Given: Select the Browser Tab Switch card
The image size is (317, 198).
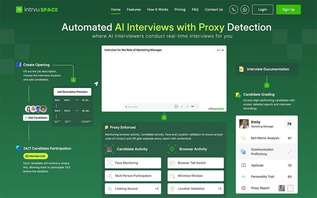Looking at the screenshot, I should point(196,163).
